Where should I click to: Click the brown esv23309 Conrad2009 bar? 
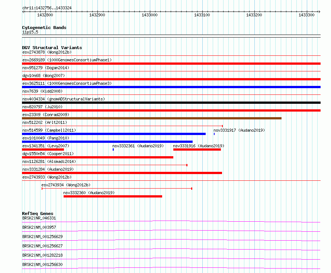point(152,118)
